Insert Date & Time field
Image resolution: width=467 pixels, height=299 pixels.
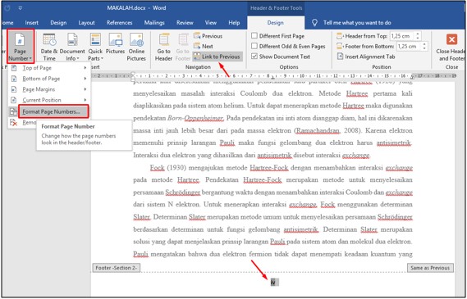coord(49,47)
